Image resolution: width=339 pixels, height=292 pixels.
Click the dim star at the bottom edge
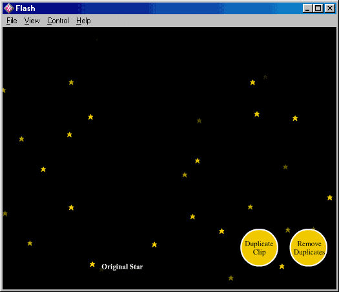pyautogui.click(x=231, y=278)
